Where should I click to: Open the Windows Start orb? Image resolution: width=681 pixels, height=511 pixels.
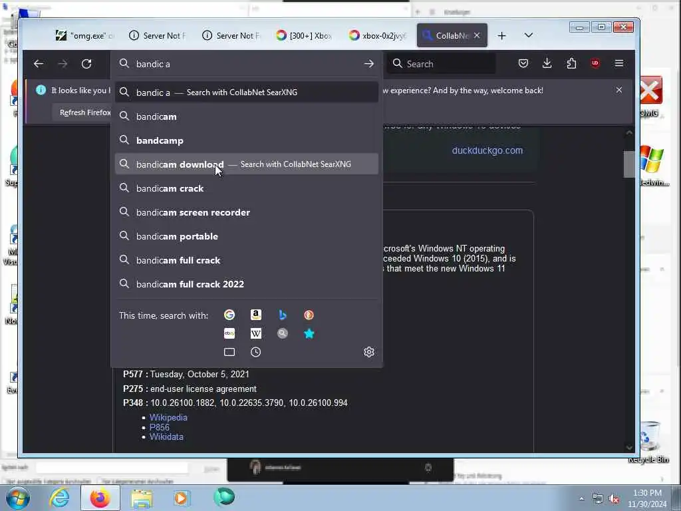tap(17, 498)
